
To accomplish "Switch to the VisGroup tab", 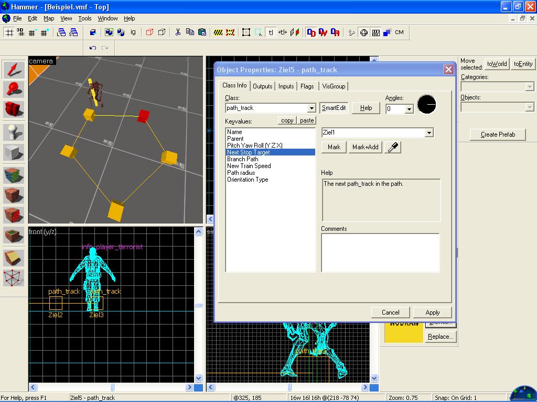I will pyautogui.click(x=334, y=86).
